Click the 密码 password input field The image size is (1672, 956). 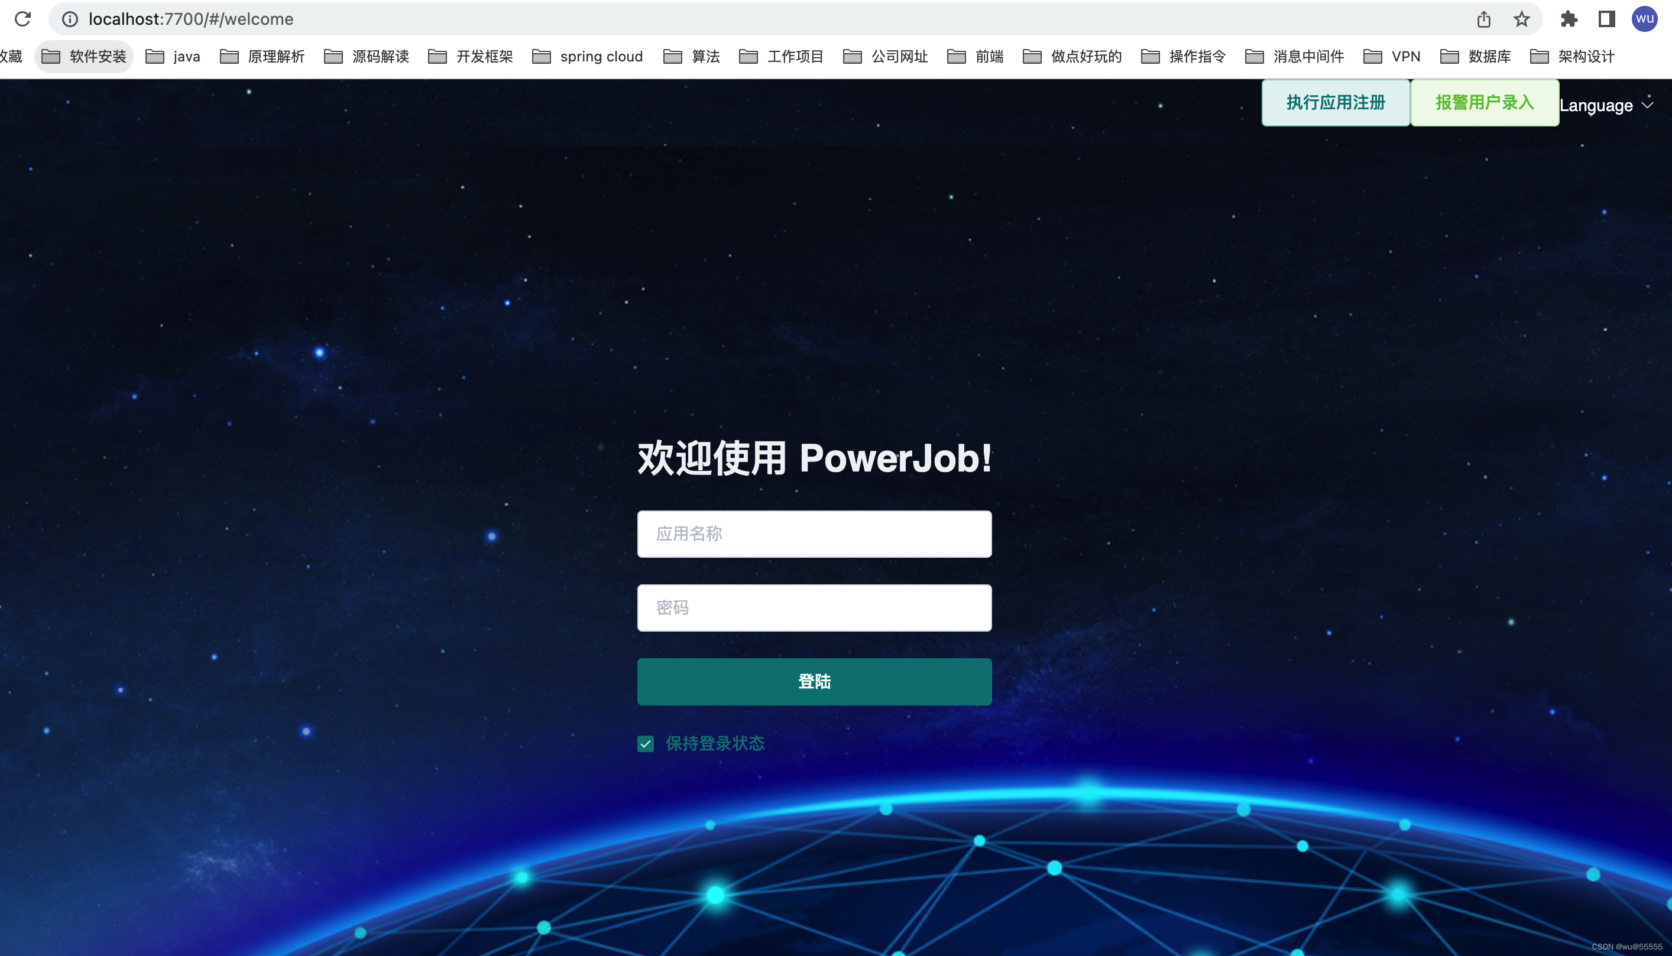(x=814, y=607)
